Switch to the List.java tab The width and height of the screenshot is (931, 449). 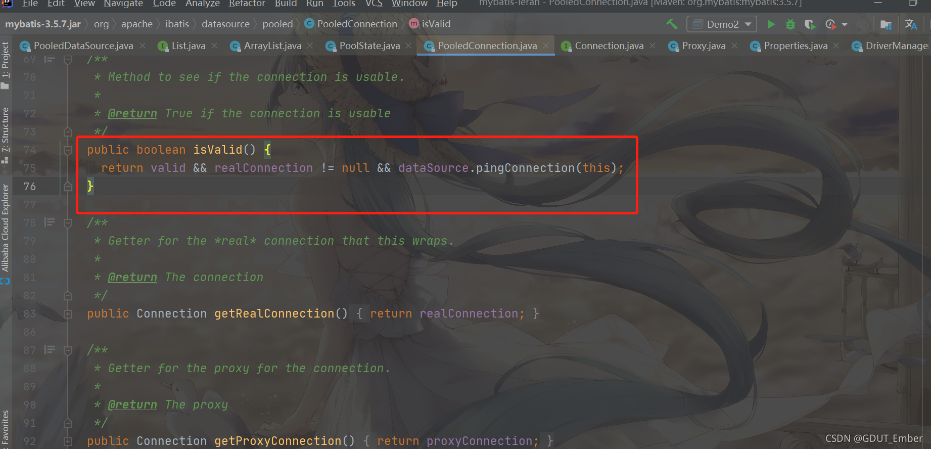pos(189,46)
